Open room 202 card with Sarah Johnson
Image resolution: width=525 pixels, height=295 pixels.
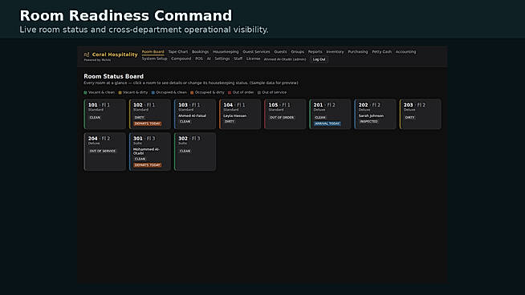[375, 114]
